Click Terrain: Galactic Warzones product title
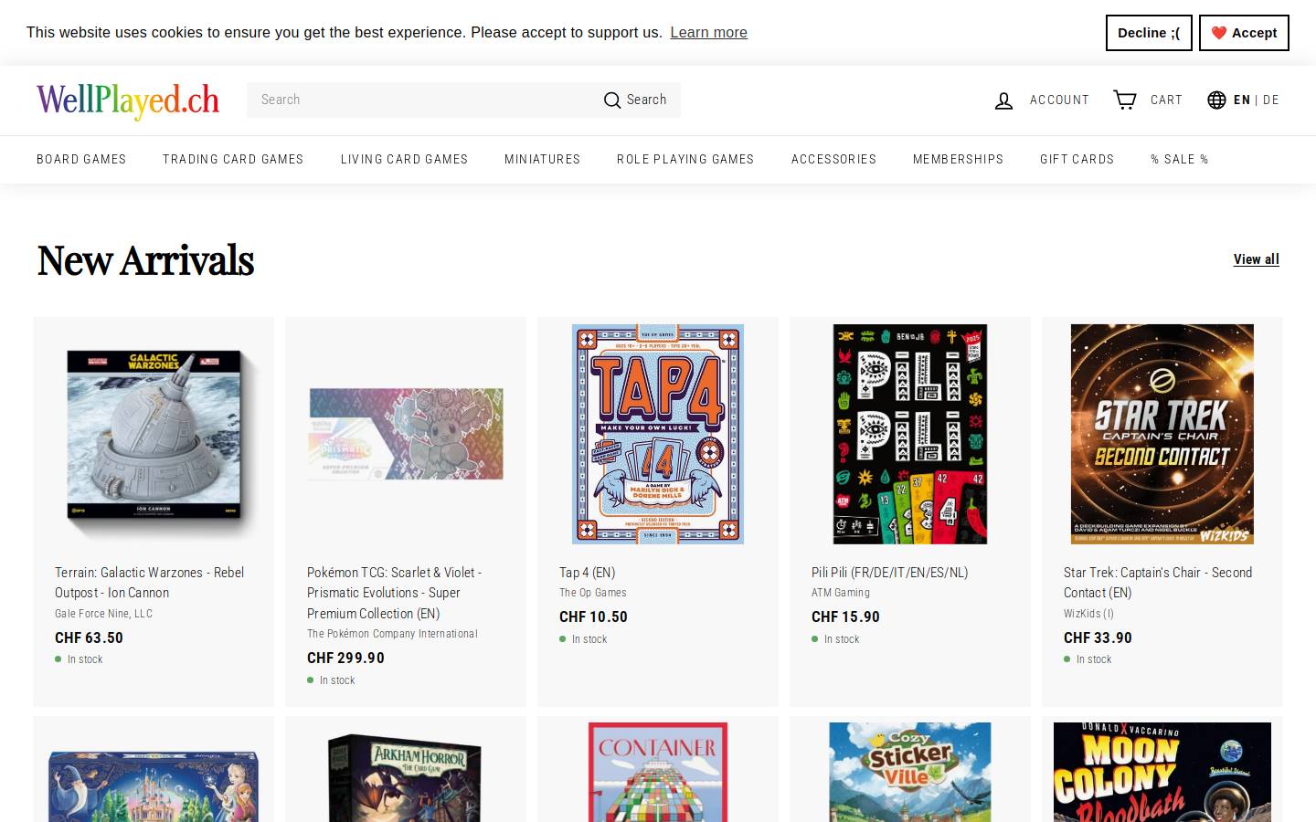Image resolution: width=1316 pixels, height=822 pixels. (149, 583)
